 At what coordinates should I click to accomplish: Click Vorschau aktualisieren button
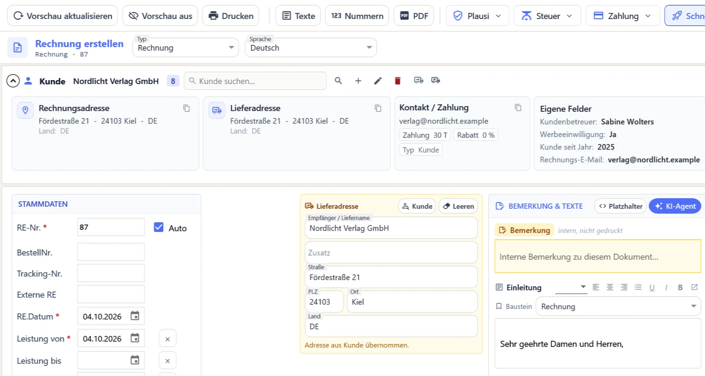(63, 16)
